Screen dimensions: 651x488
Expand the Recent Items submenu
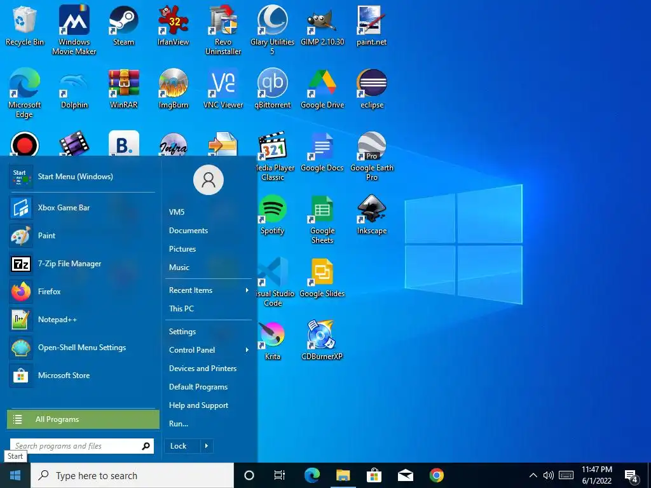pyautogui.click(x=209, y=290)
